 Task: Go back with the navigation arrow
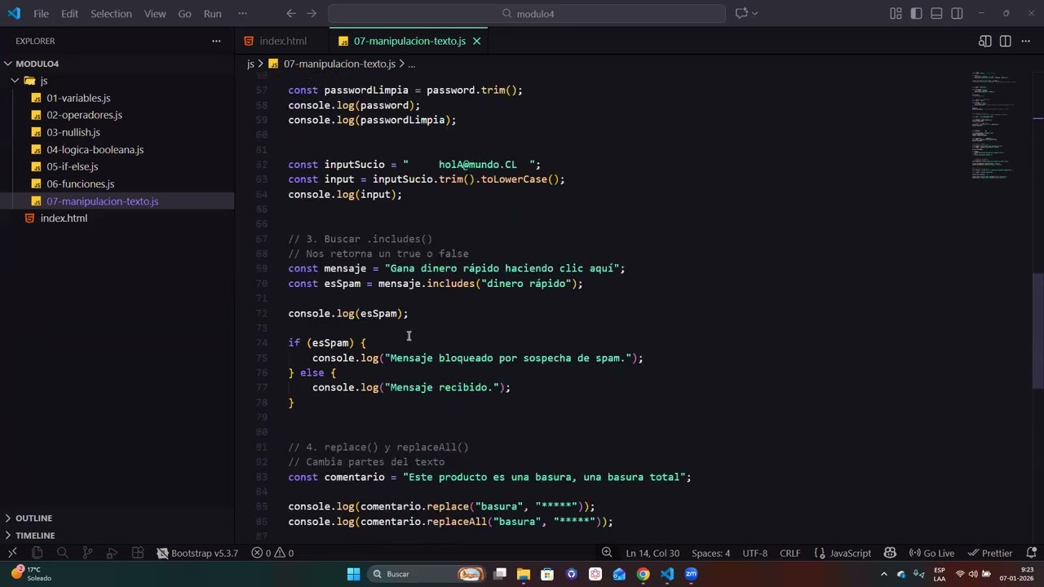(291, 13)
